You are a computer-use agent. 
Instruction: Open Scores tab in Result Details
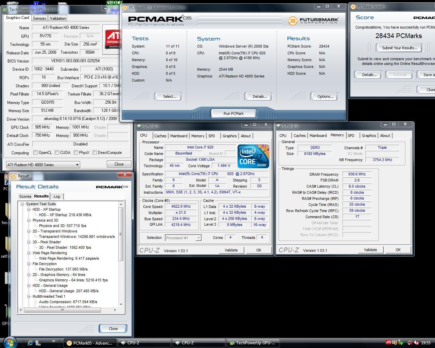point(25,196)
